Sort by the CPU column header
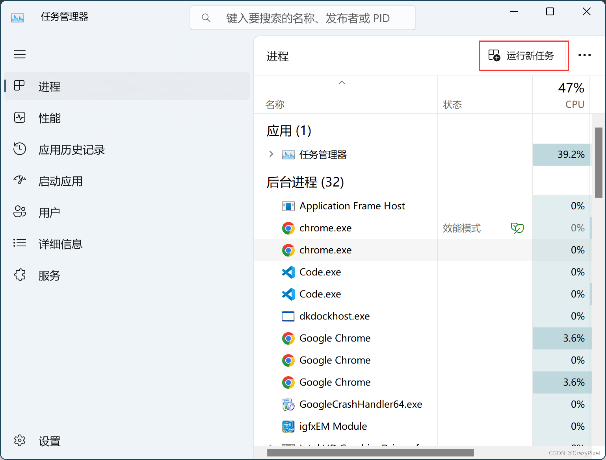 pyautogui.click(x=561, y=95)
